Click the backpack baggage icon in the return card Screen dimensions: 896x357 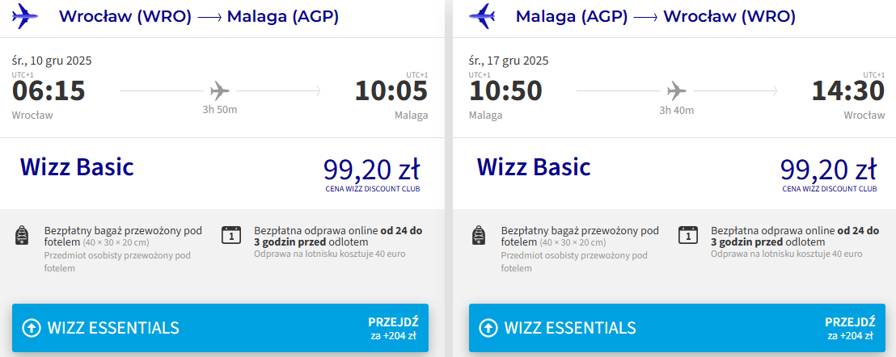pos(479,235)
